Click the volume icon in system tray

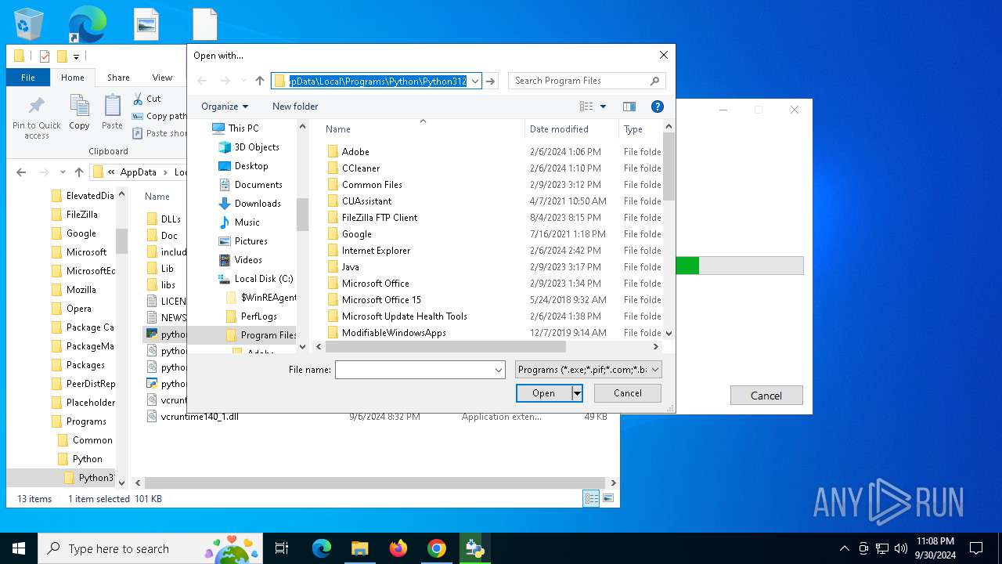coord(901,548)
